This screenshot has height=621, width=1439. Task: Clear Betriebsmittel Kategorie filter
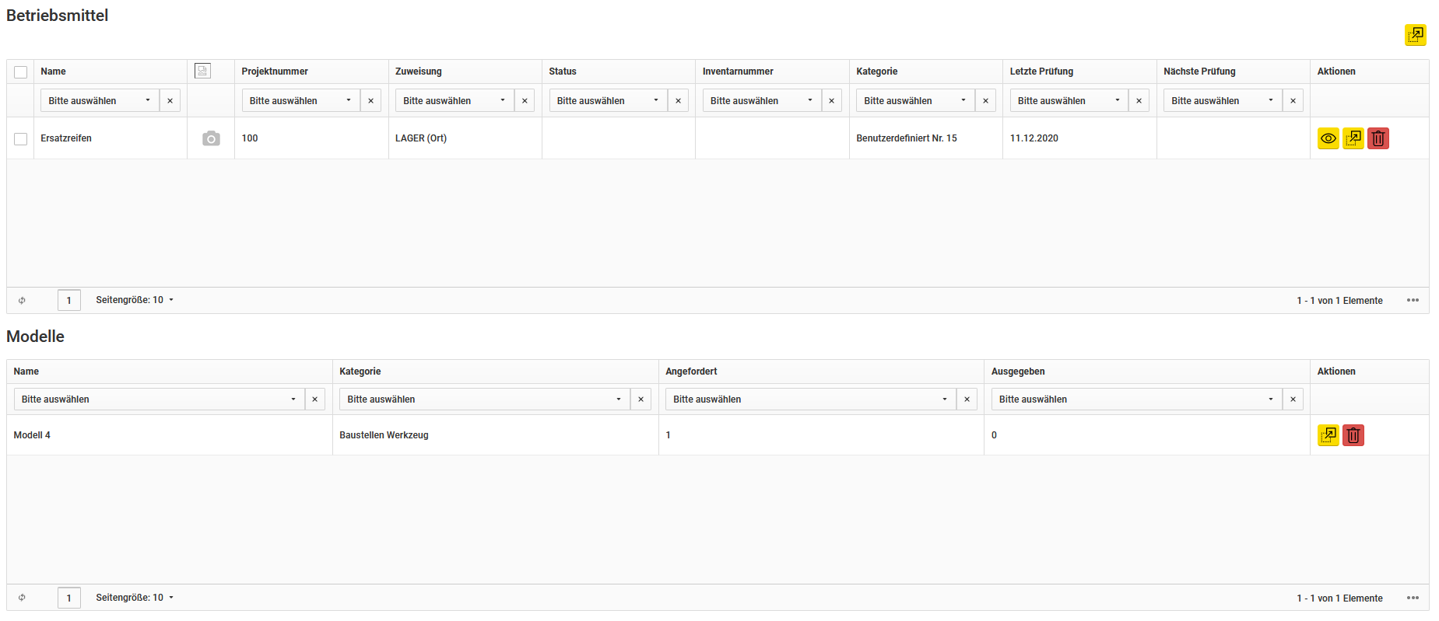[986, 101]
